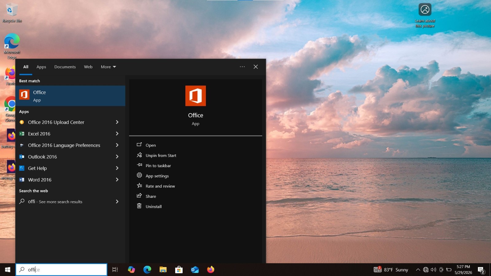Expand the offi web search arrow
Viewport: 491px width, 276px height.
(117, 201)
